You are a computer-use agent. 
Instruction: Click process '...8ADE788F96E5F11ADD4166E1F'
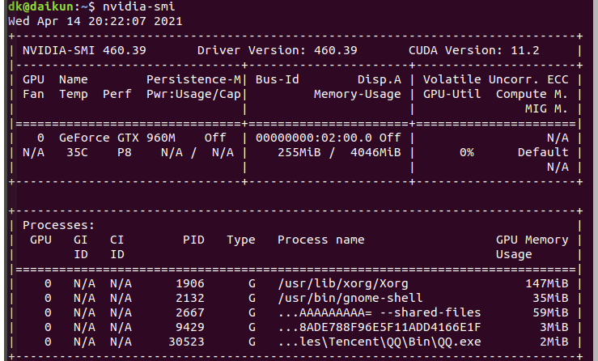point(380,327)
